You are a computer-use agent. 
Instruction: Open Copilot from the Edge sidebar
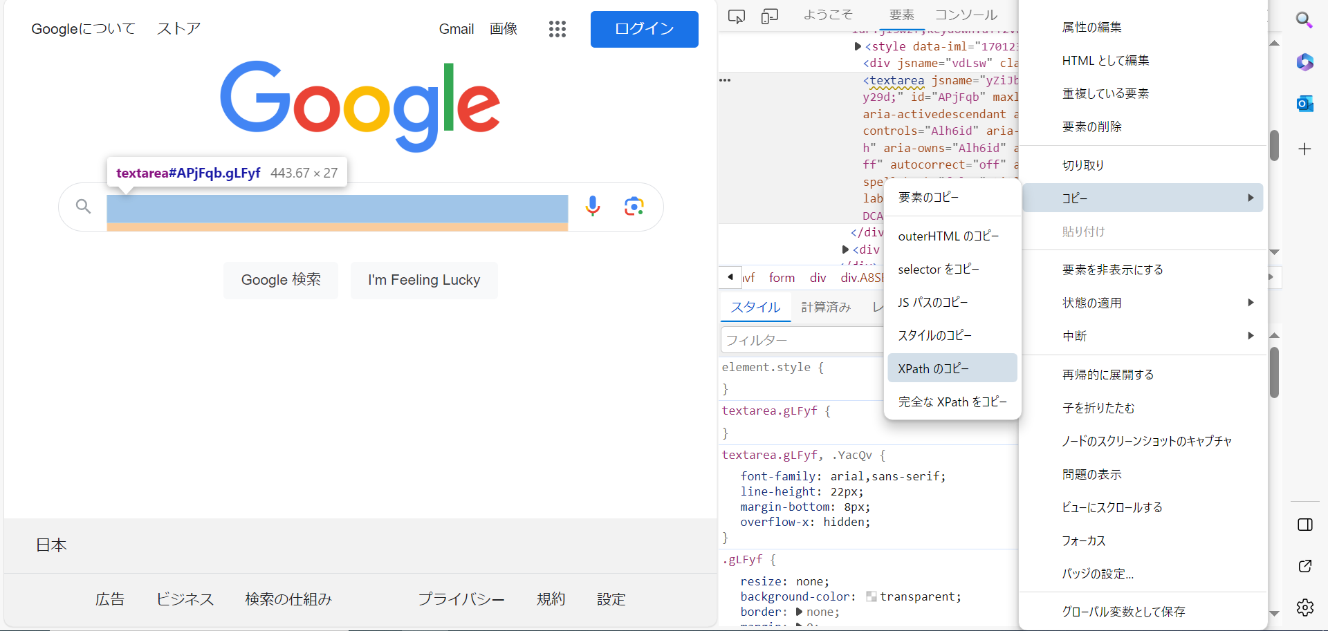point(1305,62)
